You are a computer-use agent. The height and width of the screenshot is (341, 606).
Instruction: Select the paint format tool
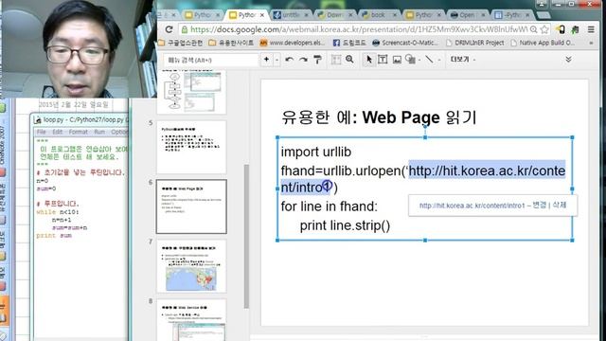tap(317, 60)
